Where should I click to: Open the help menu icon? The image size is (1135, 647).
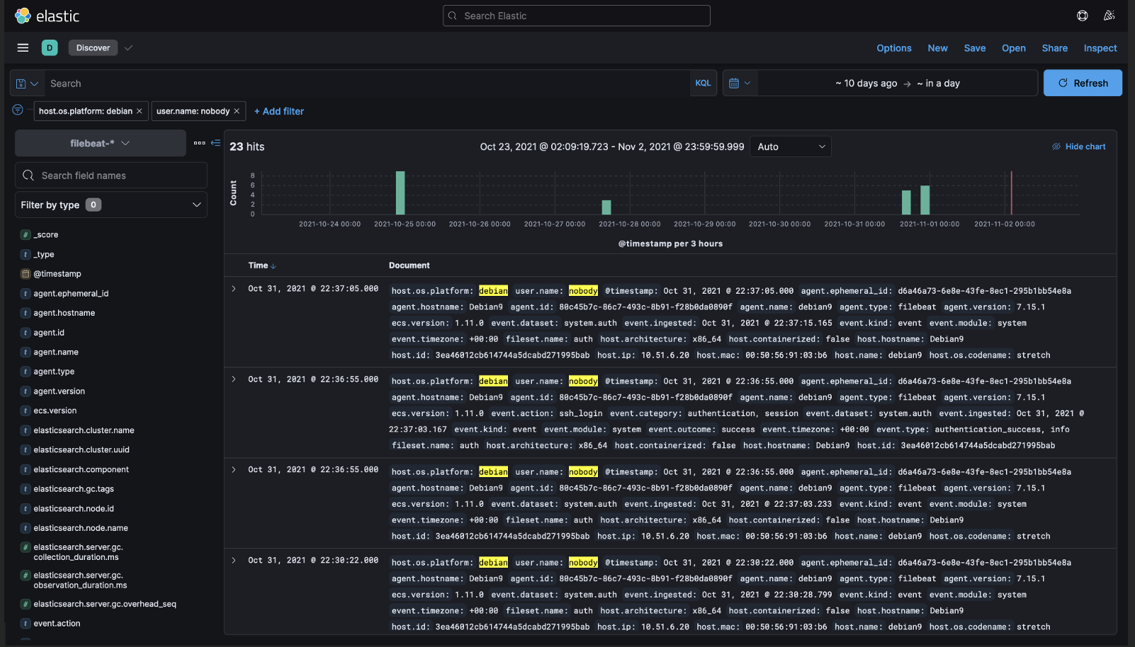pos(1083,16)
